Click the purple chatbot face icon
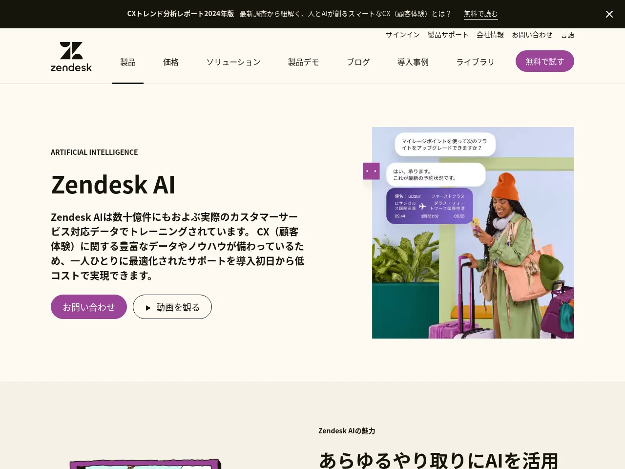The image size is (625, 469). (371, 171)
